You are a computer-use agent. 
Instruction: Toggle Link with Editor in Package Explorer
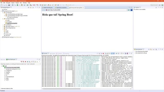pyautogui.click(x=30, y=7)
